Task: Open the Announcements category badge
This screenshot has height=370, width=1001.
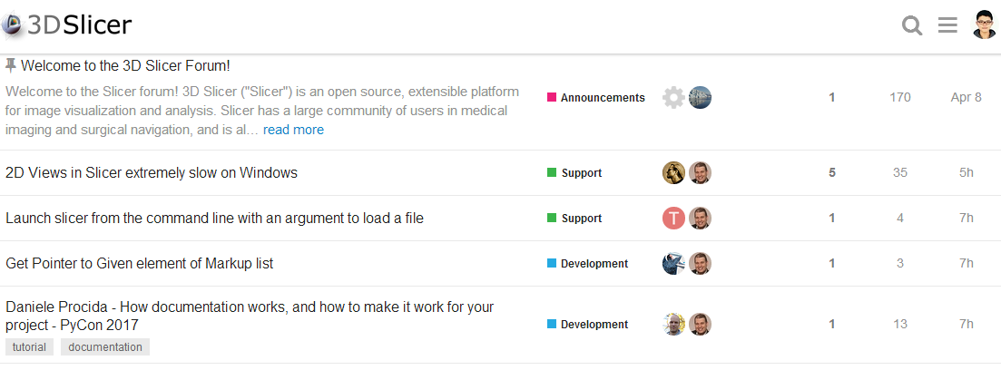Action: pyautogui.click(x=596, y=98)
